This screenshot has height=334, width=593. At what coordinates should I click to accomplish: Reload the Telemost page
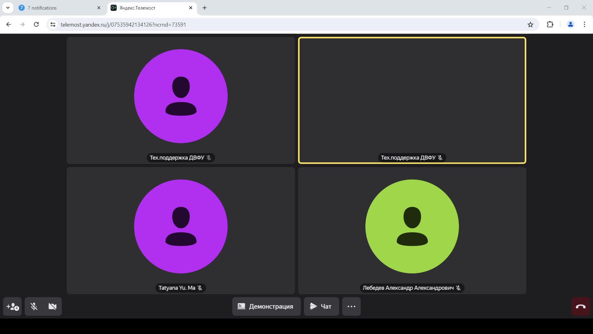[x=36, y=24]
